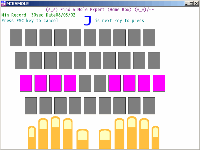
Task: Click the left hand ring finger
Action: point(43,133)
